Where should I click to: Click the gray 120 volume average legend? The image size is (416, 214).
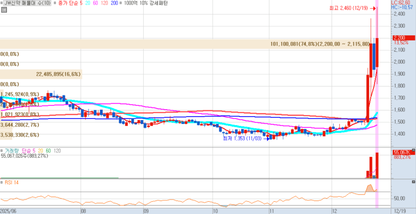[x=57, y=151]
